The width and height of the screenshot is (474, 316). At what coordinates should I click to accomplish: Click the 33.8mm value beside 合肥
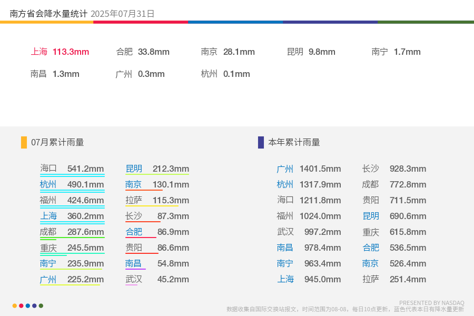click(154, 52)
